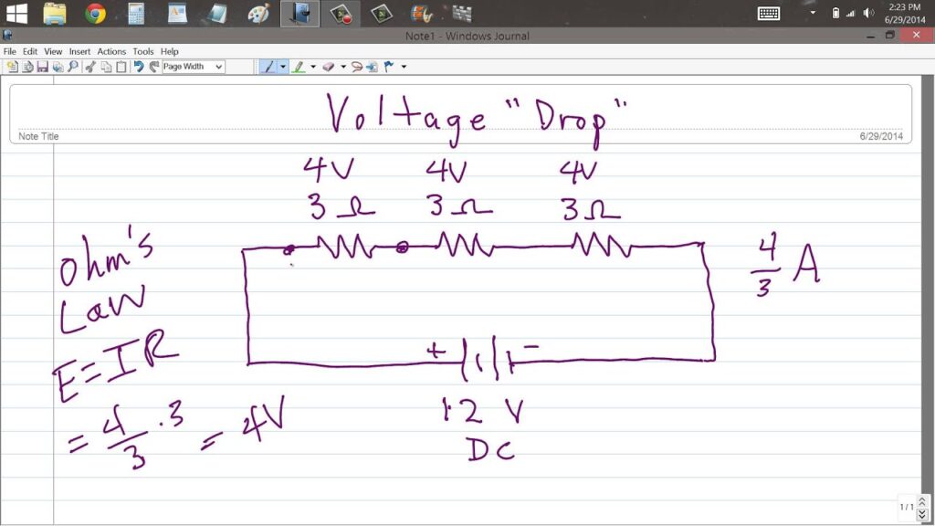Screen dimensions: 935x526
Task: Create a new note
Action: click(x=12, y=66)
